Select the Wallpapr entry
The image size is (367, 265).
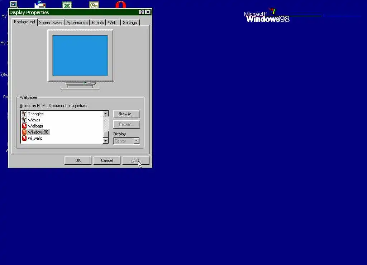click(35, 126)
